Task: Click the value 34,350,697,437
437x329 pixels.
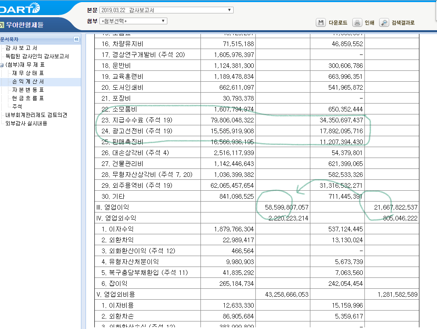Action: (341, 120)
